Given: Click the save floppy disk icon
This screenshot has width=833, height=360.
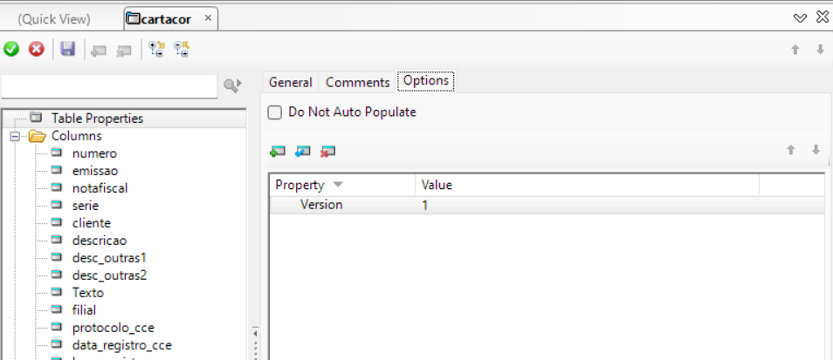Looking at the screenshot, I should click(67, 50).
